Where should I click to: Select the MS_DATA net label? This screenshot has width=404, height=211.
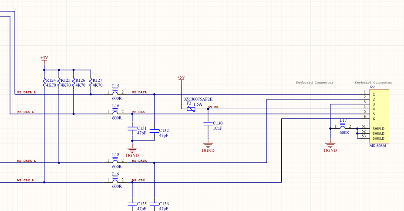point(139,161)
